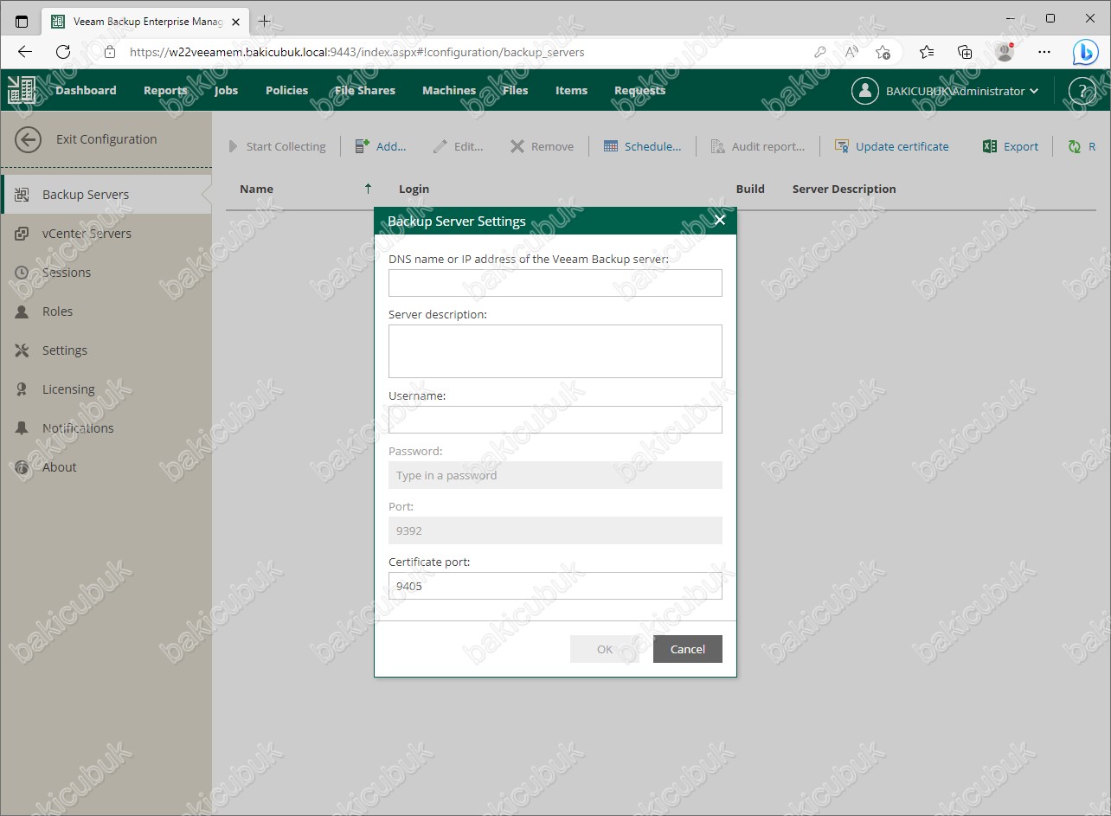
Task: Open browser Settings and more menu
Action: 1044,52
